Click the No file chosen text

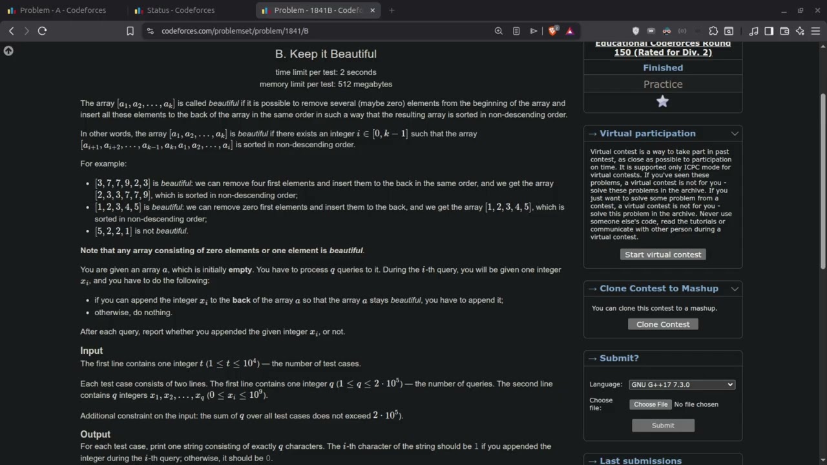696,404
